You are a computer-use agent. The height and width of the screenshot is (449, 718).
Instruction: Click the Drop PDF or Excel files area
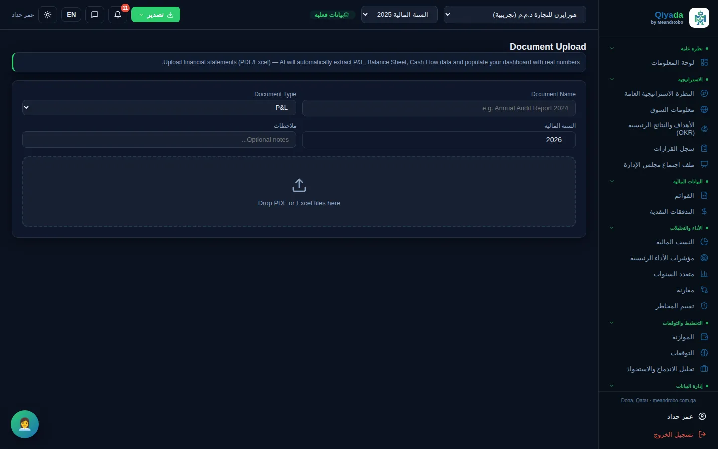pos(299,192)
